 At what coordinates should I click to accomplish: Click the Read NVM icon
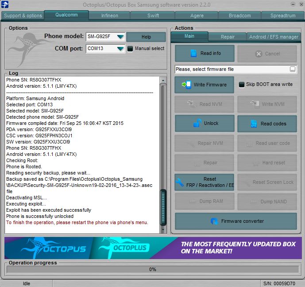[191, 104]
